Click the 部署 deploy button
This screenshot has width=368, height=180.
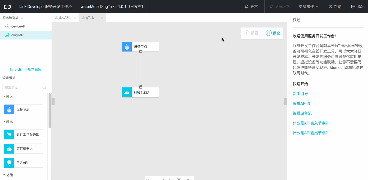pos(251,33)
